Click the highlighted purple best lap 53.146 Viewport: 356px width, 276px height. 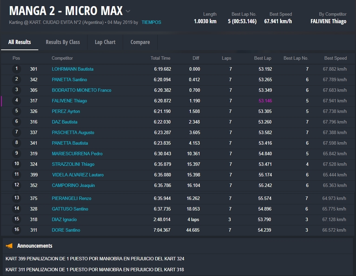point(265,101)
